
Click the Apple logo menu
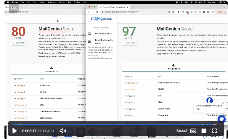point(8,2)
